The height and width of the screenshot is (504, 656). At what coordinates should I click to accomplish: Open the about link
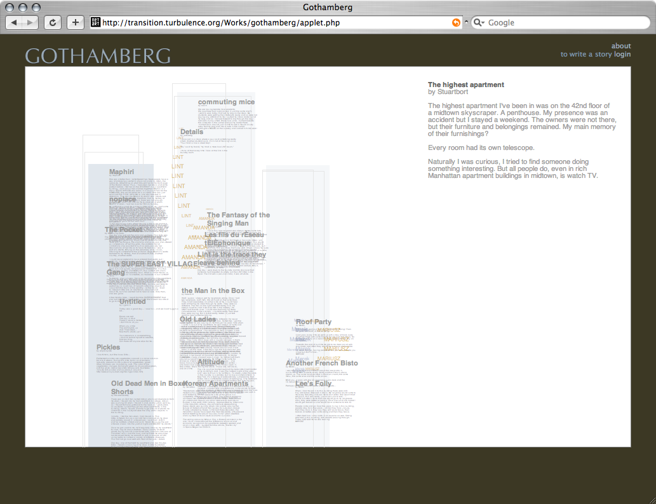coord(621,46)
